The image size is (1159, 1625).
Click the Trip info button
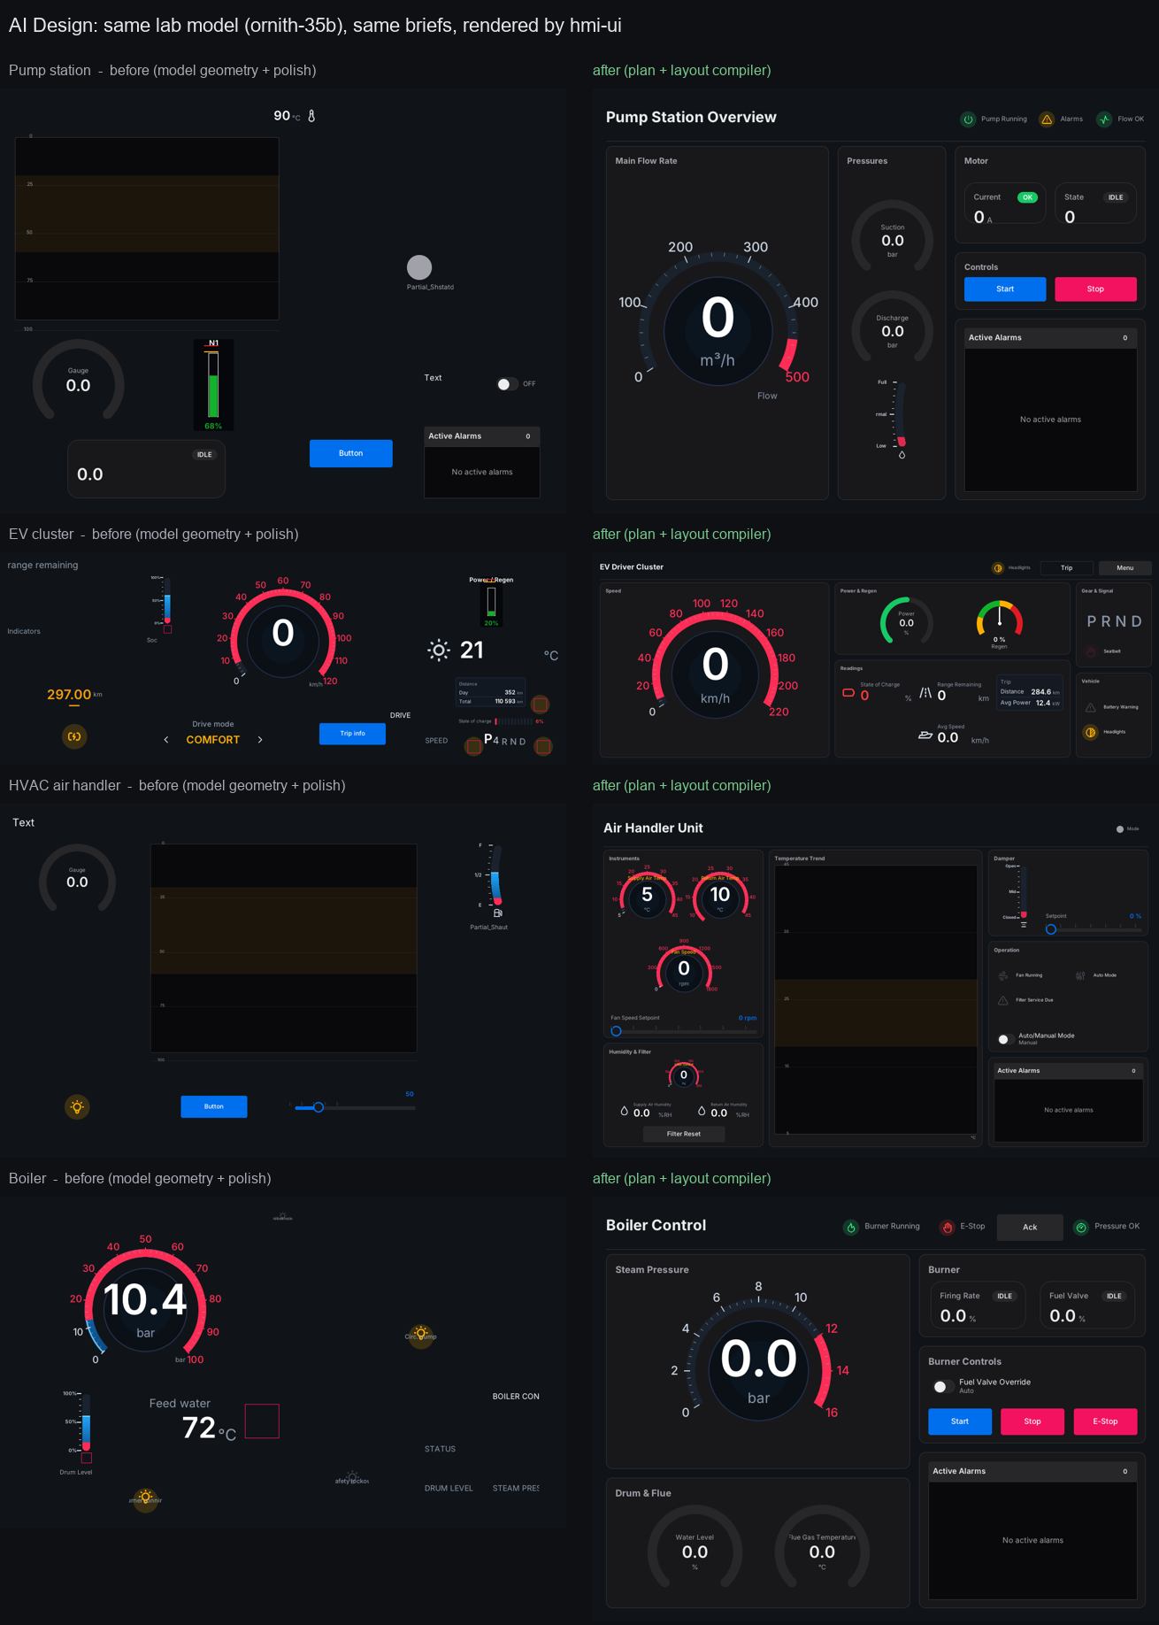pos(352,734)
